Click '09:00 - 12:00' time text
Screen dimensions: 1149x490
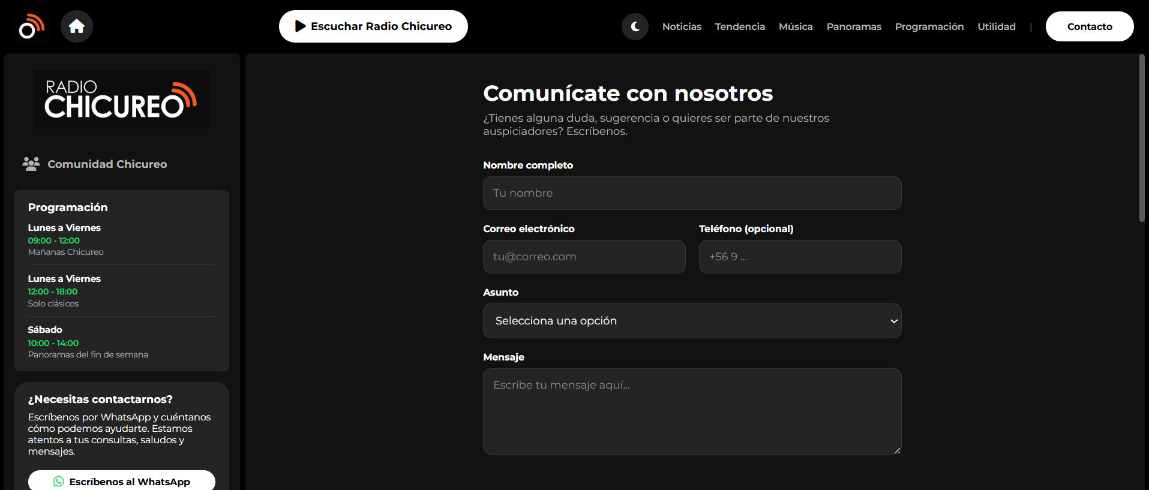coord(54,241)
